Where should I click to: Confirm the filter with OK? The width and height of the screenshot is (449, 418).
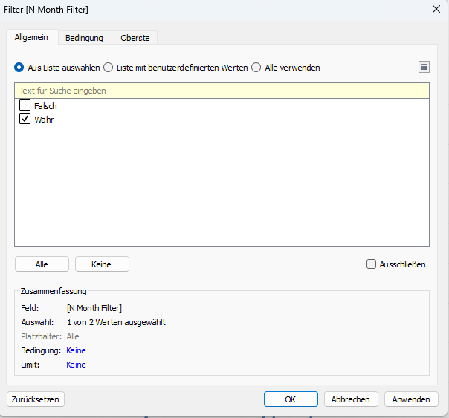point(291,399)
